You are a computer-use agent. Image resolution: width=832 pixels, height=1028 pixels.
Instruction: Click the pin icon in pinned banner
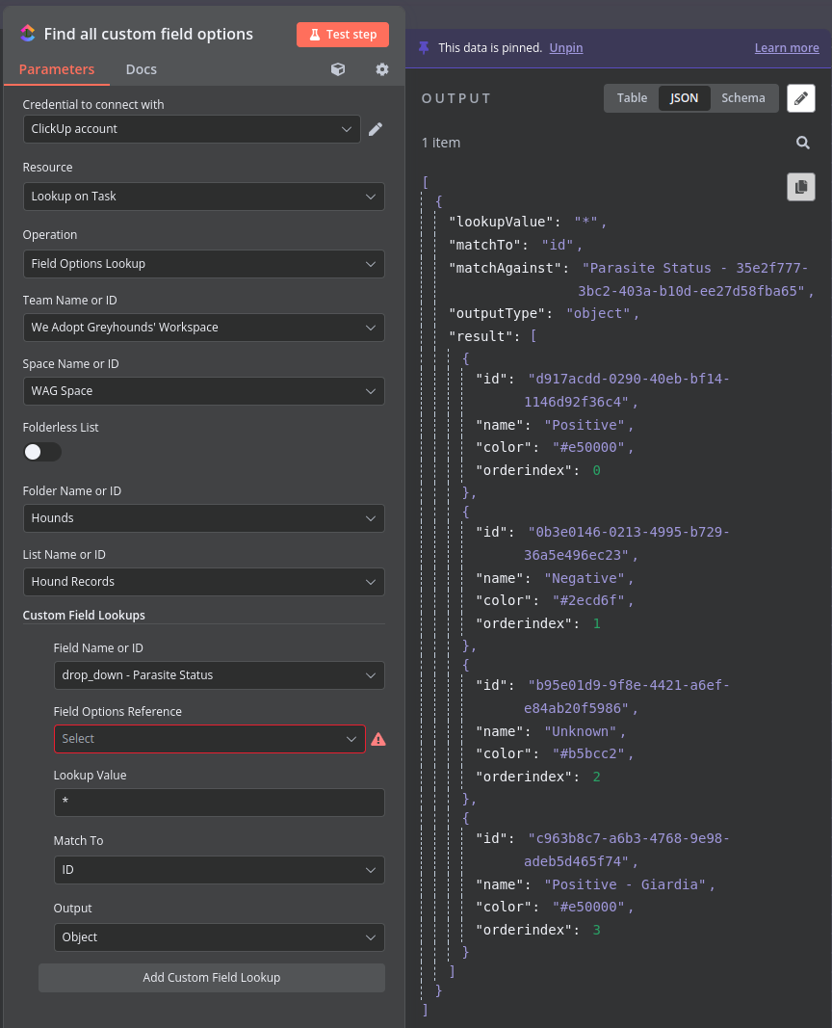[424, 48]
